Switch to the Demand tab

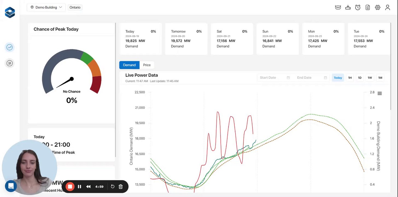pos(129,65)
